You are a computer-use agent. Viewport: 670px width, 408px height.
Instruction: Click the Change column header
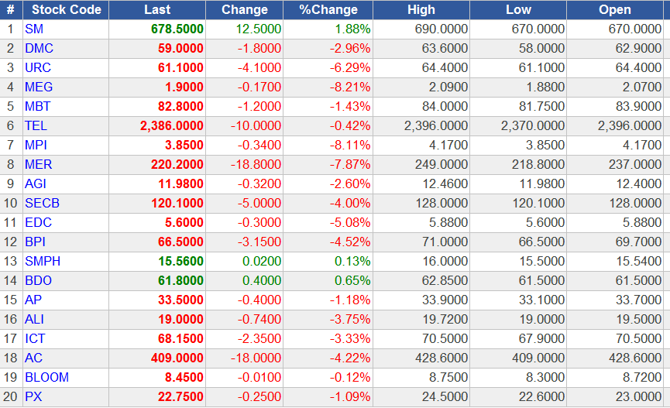244,10
